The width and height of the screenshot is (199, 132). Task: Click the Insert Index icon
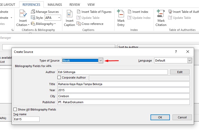(x=130, y=12)
